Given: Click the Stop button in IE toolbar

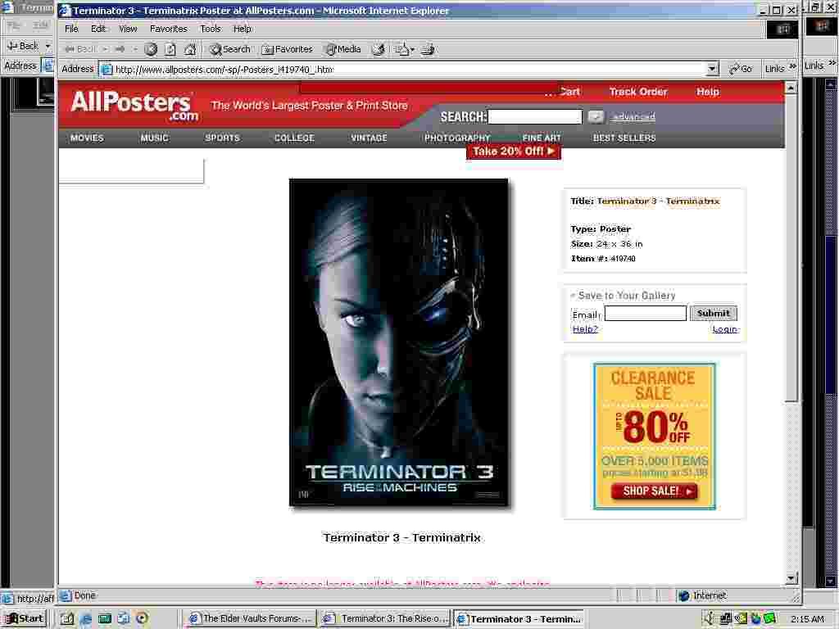Looking at the screenshot, I should 151,49.
